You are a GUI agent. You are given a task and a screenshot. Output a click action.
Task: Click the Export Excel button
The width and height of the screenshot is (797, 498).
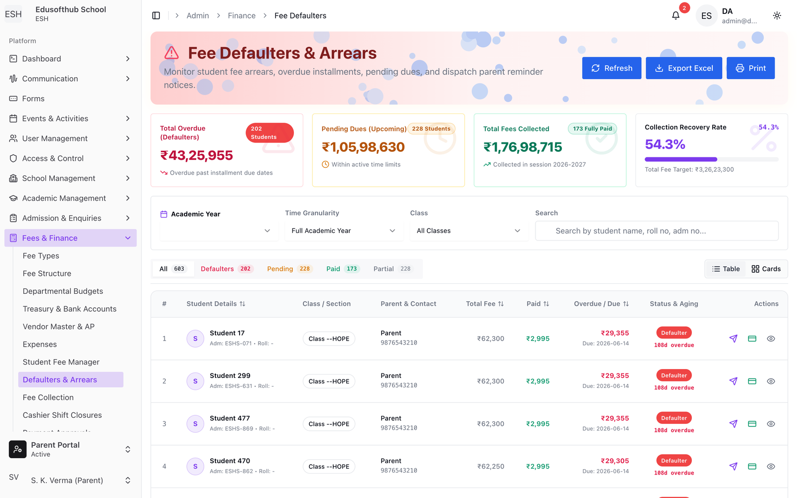[x=684, y=68]
